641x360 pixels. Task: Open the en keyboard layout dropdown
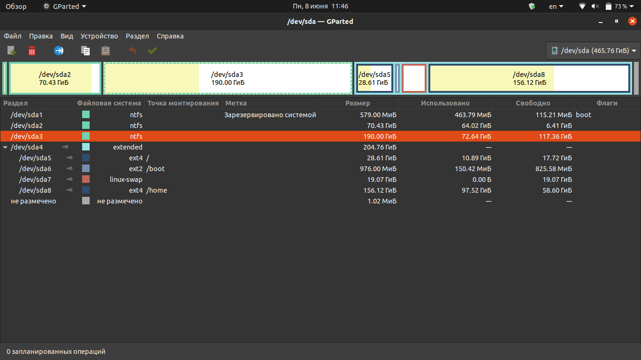(556, 7)
